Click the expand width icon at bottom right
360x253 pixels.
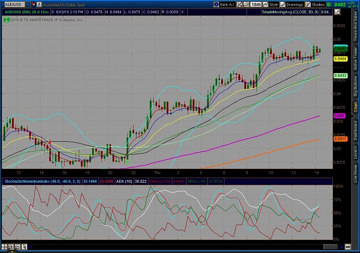click(347, 247)
